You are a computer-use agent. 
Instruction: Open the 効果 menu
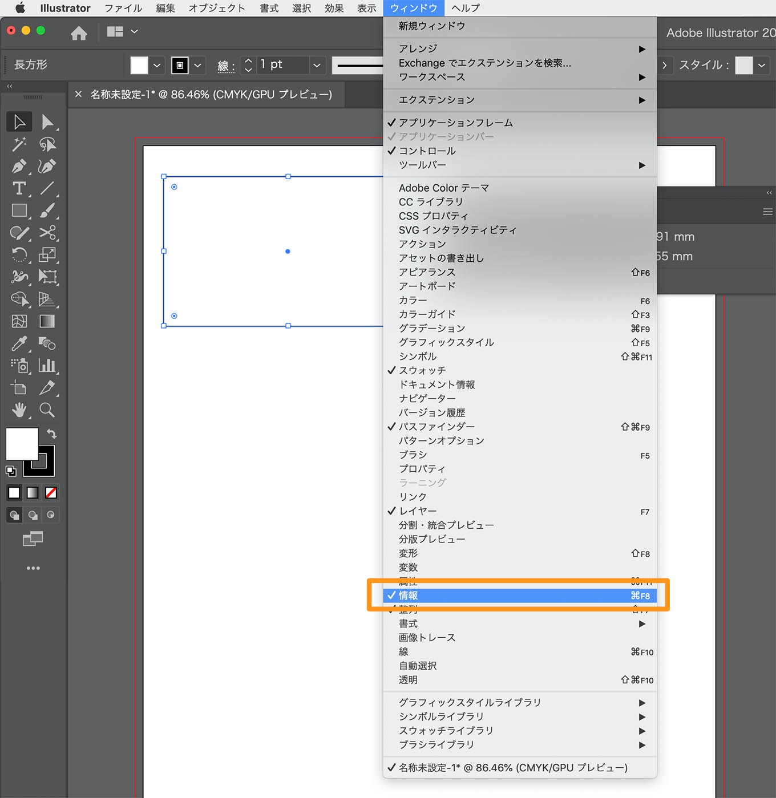334,8
